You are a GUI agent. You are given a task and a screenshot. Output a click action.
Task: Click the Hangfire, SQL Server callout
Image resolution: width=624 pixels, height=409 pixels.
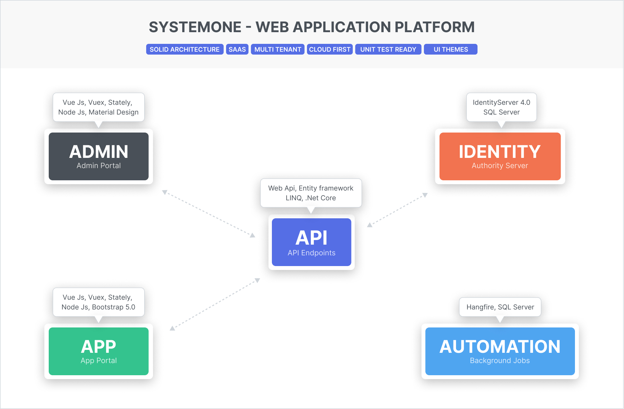500,307
